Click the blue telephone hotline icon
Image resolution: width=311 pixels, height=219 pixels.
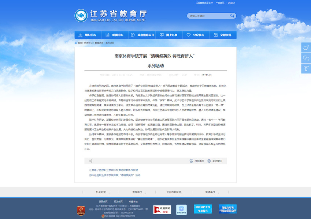pyautogui.click(x=182, y=209)
